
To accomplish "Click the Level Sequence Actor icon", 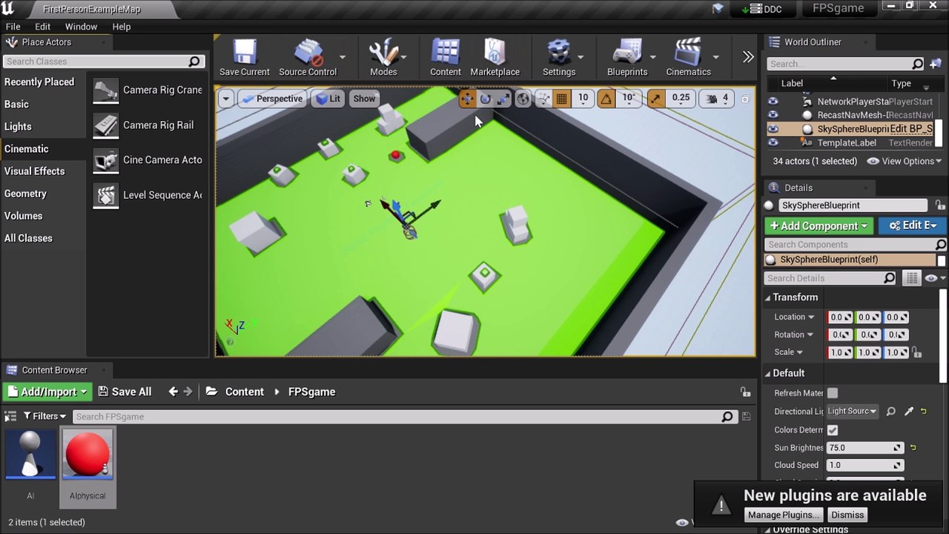I will coord(106,195).
